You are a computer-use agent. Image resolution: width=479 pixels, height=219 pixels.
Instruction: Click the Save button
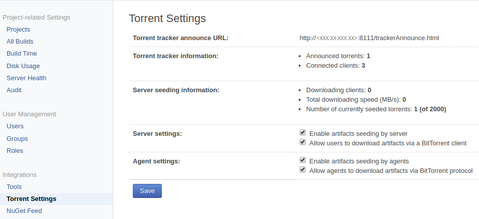pos(147,191)
